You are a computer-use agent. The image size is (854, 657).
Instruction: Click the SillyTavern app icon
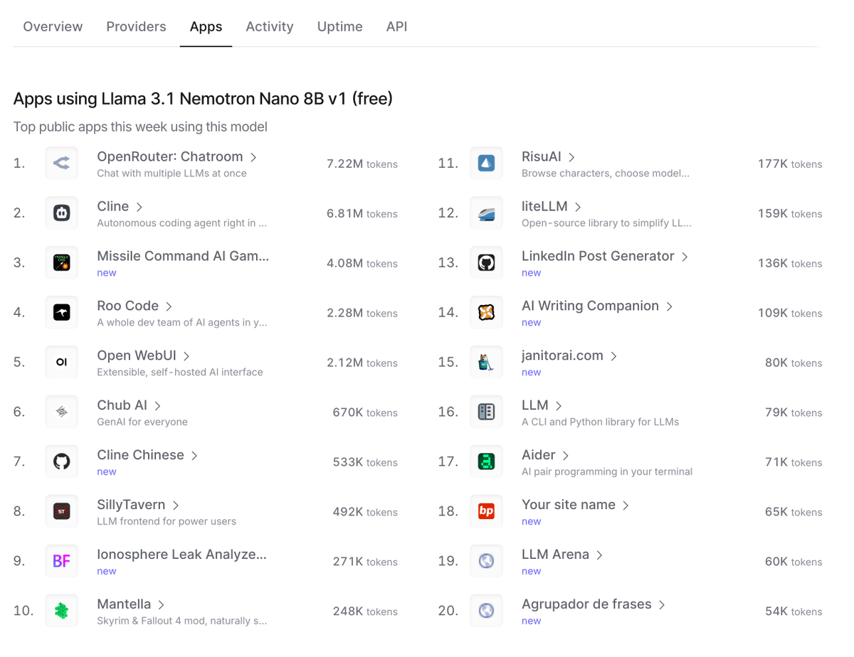tap(62, 512)
